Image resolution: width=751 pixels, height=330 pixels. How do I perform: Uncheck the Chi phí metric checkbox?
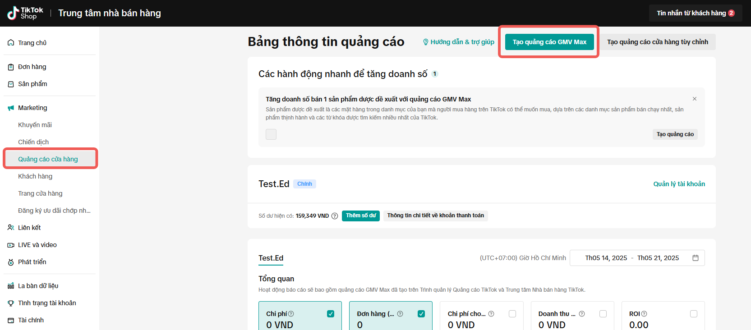tap(331, 314)
